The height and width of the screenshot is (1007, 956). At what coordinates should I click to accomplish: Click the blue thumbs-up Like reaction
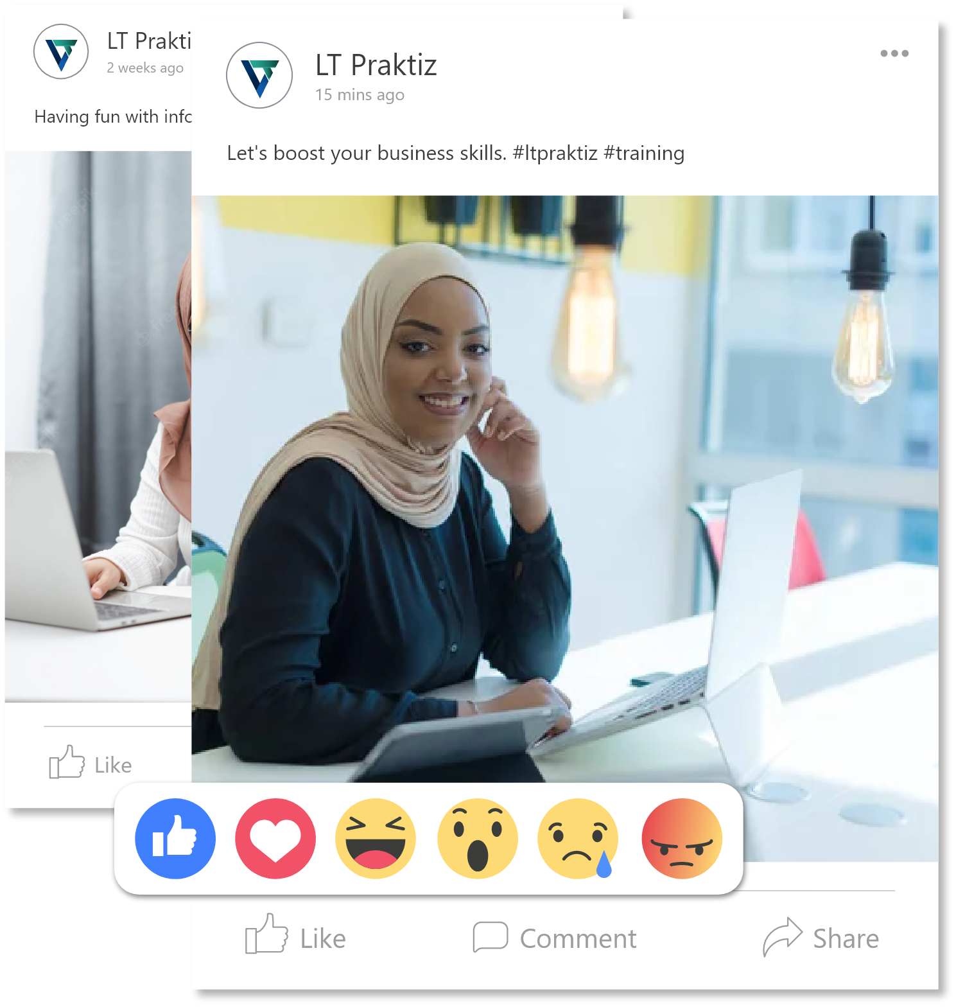(x=175, y=838)
